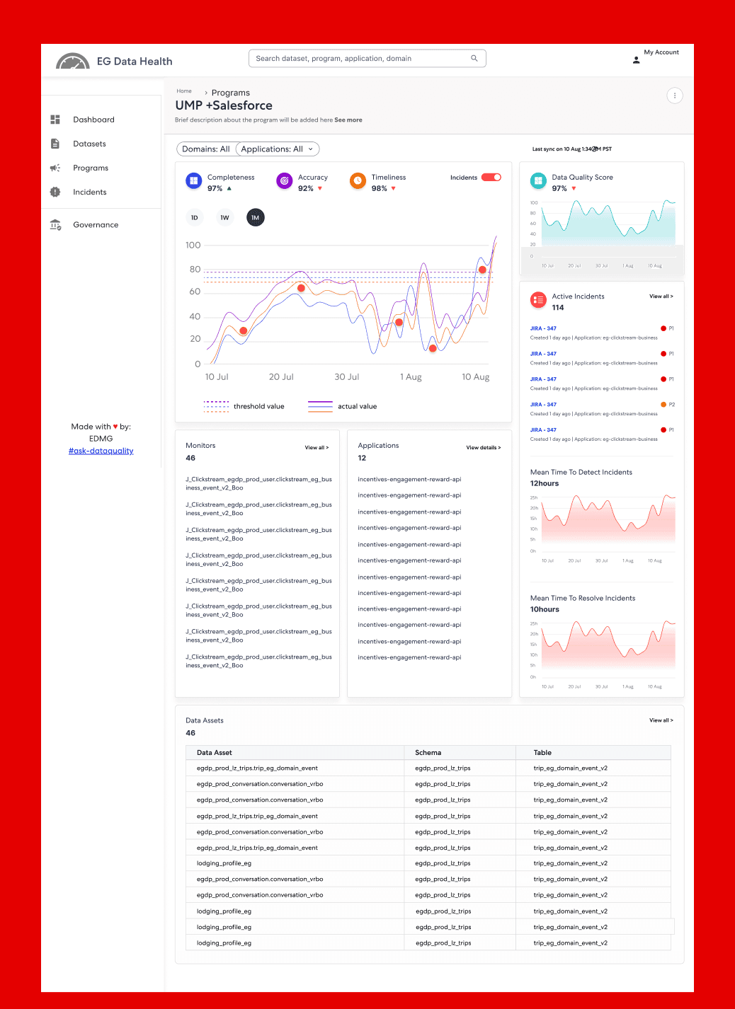Open the three-dot more options button

[x=675, y=96]
